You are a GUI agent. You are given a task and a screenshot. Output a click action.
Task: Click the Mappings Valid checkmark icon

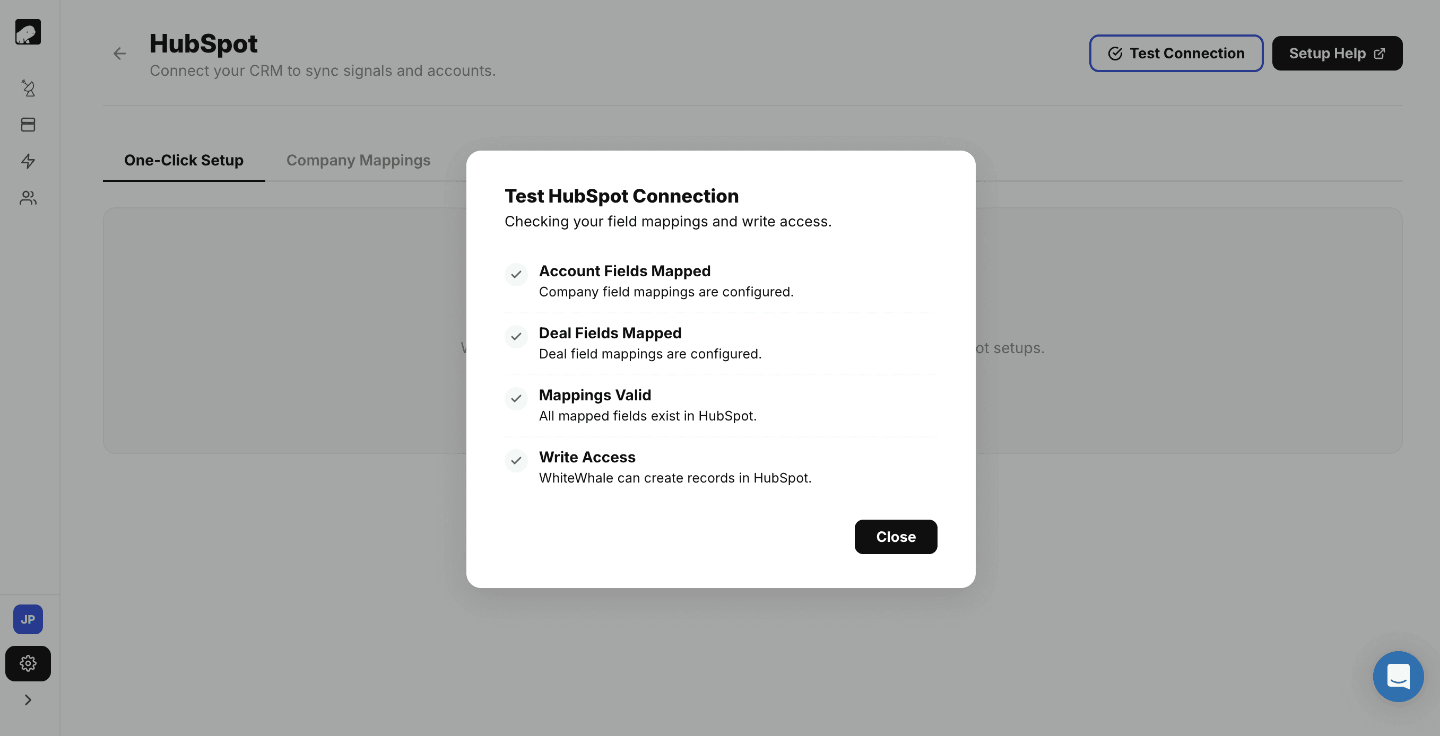tap(516, 398)
